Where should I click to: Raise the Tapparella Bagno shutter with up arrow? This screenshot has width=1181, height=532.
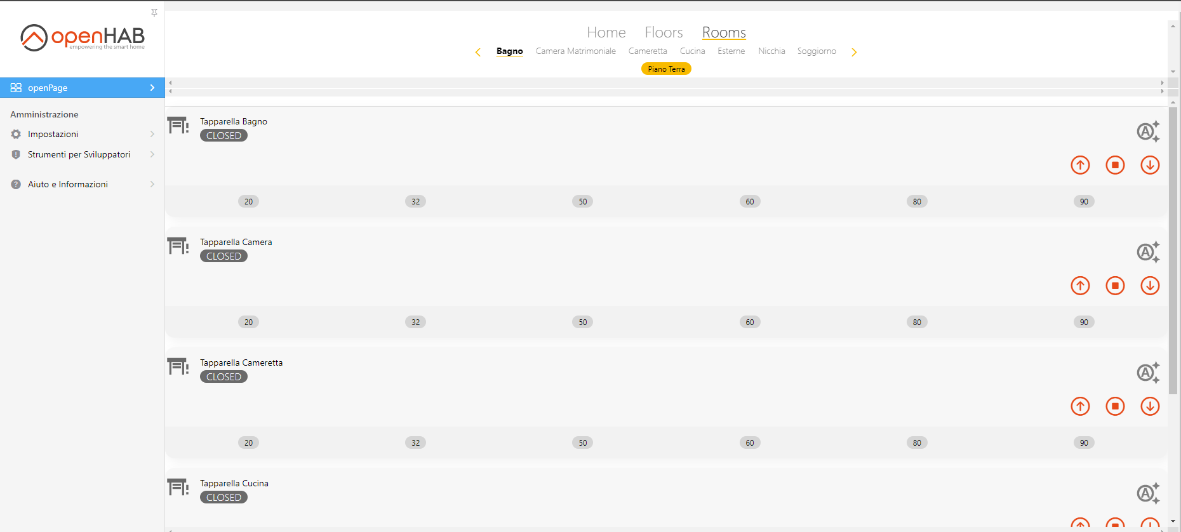pos(1080,165)
